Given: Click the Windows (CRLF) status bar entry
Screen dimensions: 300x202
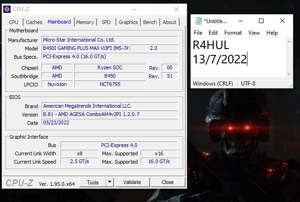Looking at the screenshot, I should pyautogui.click(x=213, y=84).
